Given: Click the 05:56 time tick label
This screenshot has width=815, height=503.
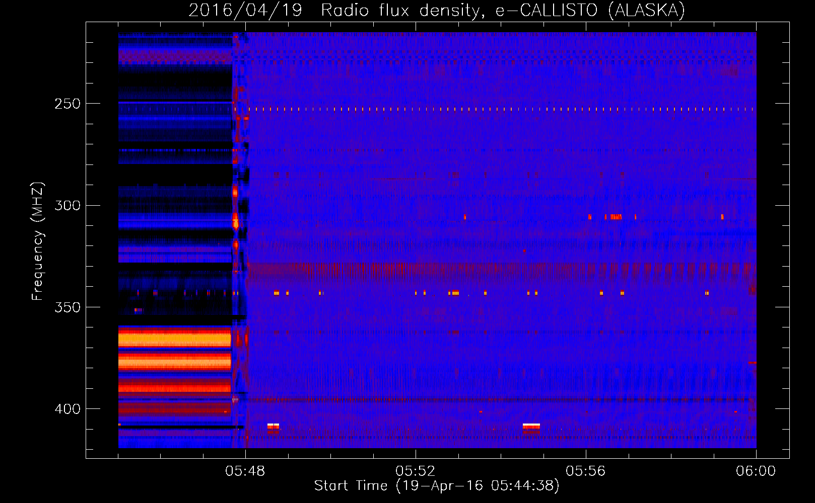Looking at the screenshot, I should (586, 471).
